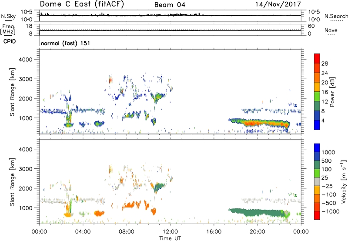This screenshot has height=241, width=348.
Task: Click the '18' tick on frequency axis
Action: pyautogui.click(x=29, y=26)
